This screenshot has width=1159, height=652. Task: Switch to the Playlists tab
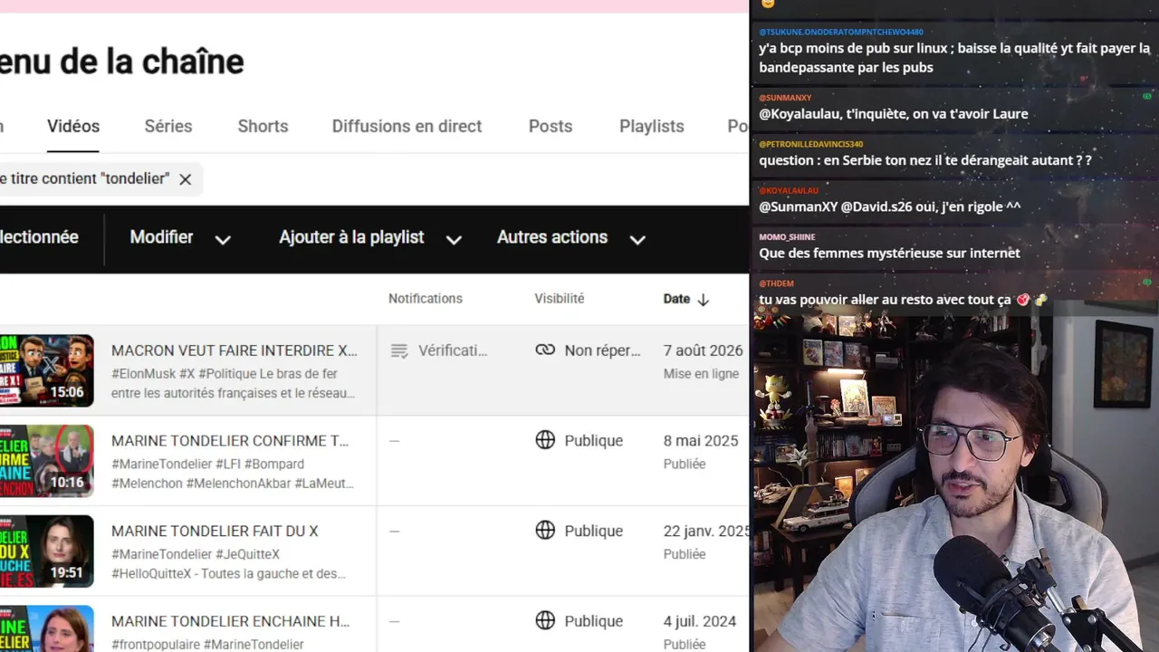click(652, 126)
